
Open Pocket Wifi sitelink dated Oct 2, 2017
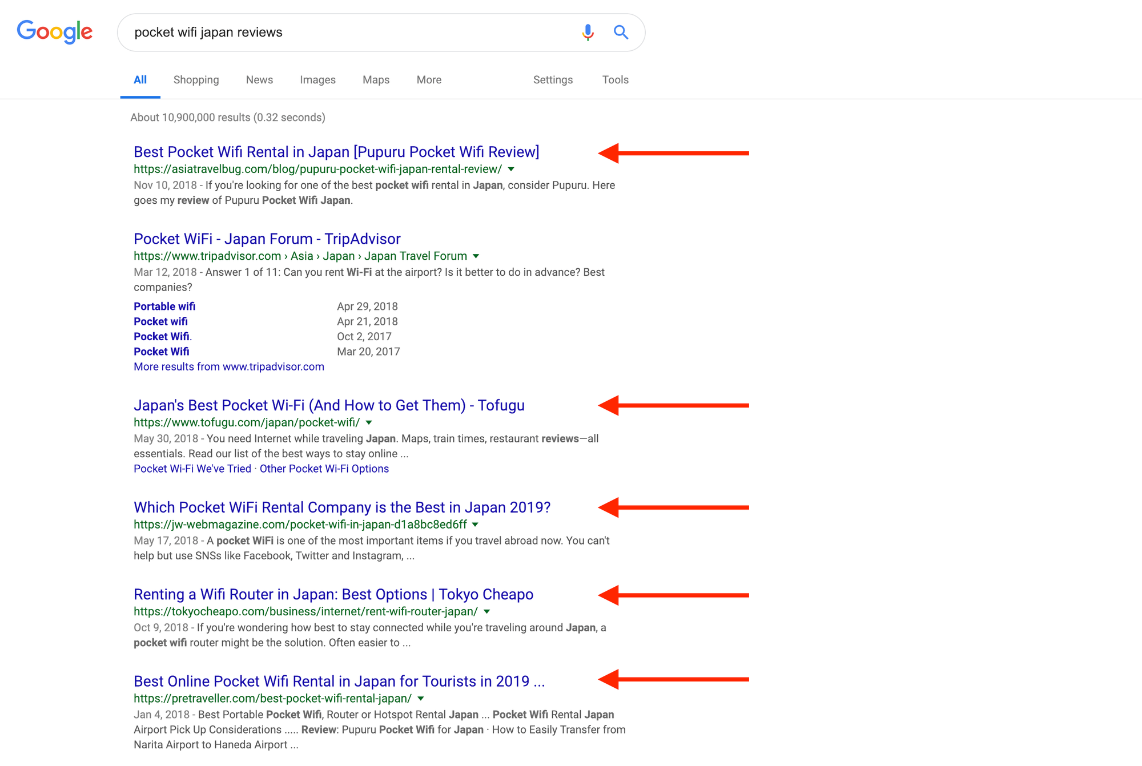pyautogui.click(x=162, y=337)
